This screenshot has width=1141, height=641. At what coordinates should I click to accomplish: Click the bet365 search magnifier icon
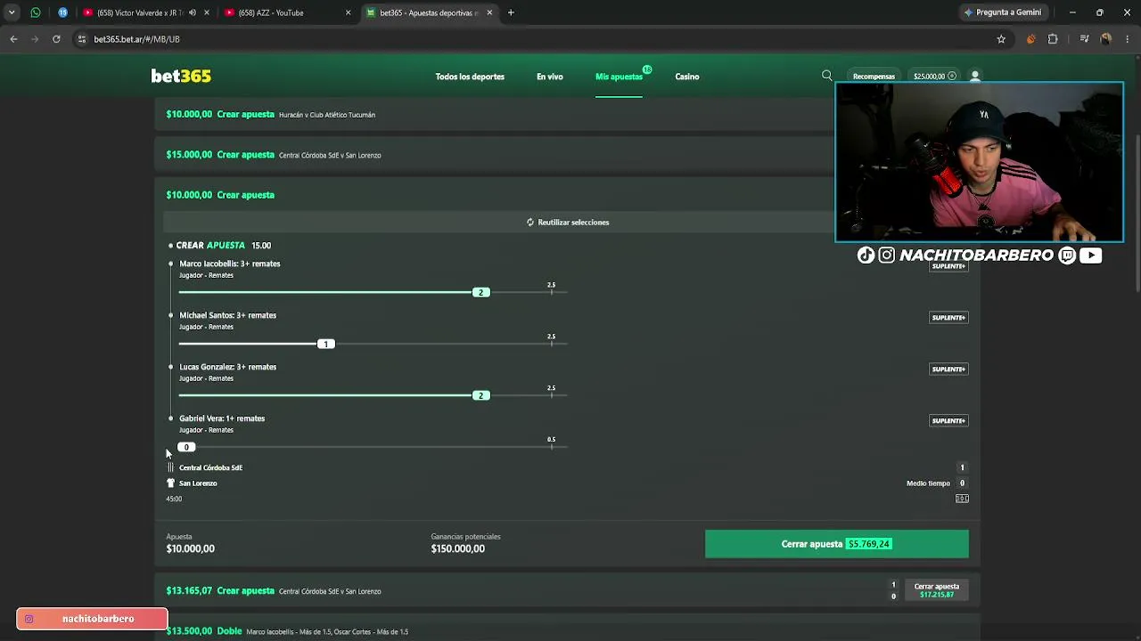[x=827, y=76]
